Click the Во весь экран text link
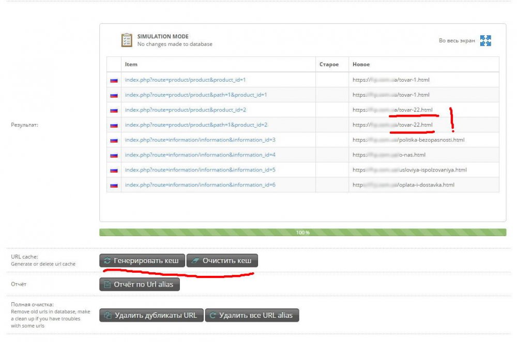This screenshot has width=517, height=342. pyautogui.click(x=457, y=40)
